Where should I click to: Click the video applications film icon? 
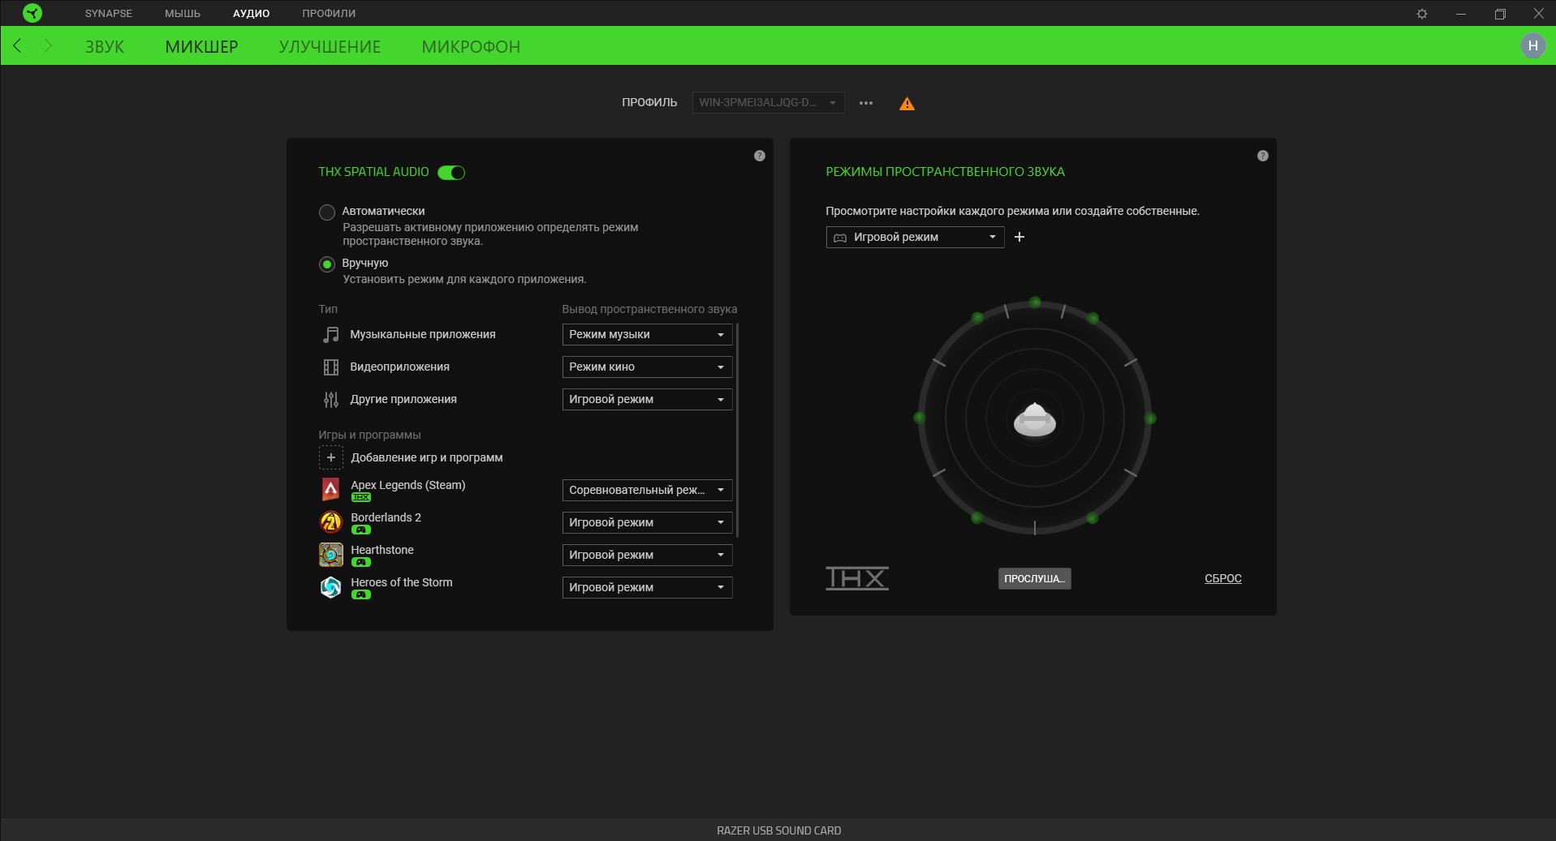(331, 367)
